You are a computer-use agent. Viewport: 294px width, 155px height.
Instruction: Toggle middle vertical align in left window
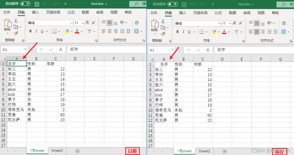(x=110, y=23)
